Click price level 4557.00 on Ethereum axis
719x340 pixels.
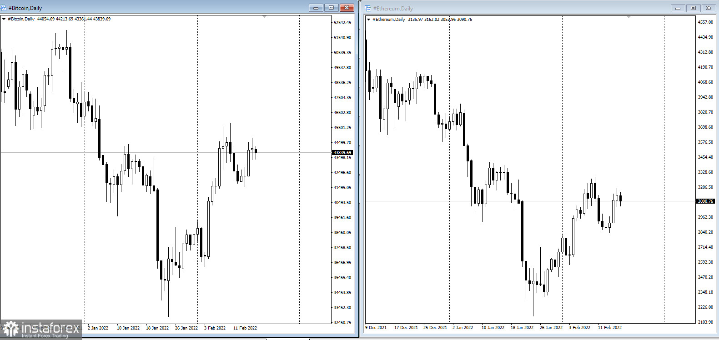705,22
